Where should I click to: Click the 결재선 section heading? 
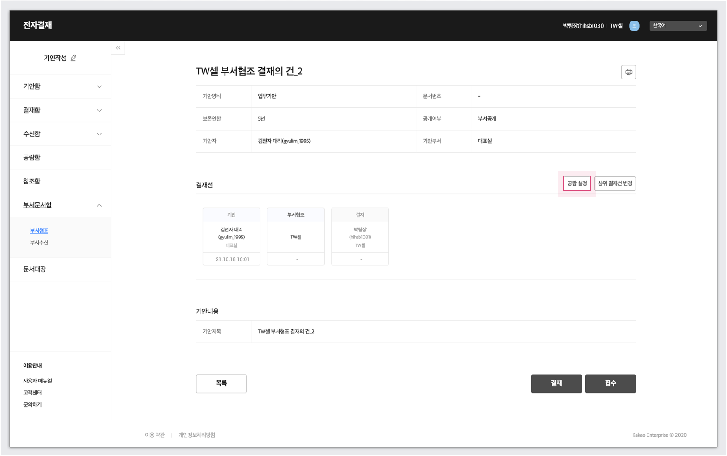(204, 185)
